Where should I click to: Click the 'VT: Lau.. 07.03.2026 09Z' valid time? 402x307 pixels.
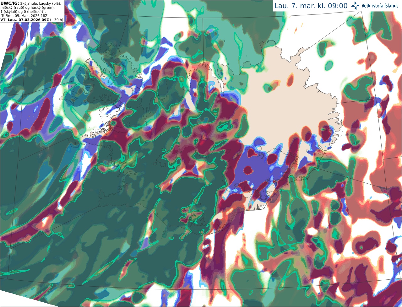point(25,20)
